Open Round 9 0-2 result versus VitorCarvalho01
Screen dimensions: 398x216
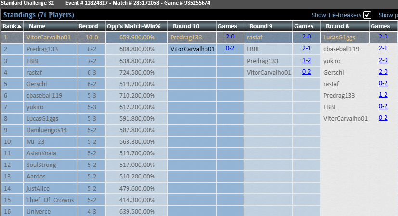click(x=307, y=72)
